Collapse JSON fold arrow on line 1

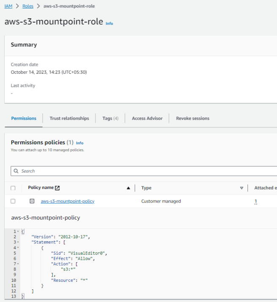coord(18,232)
